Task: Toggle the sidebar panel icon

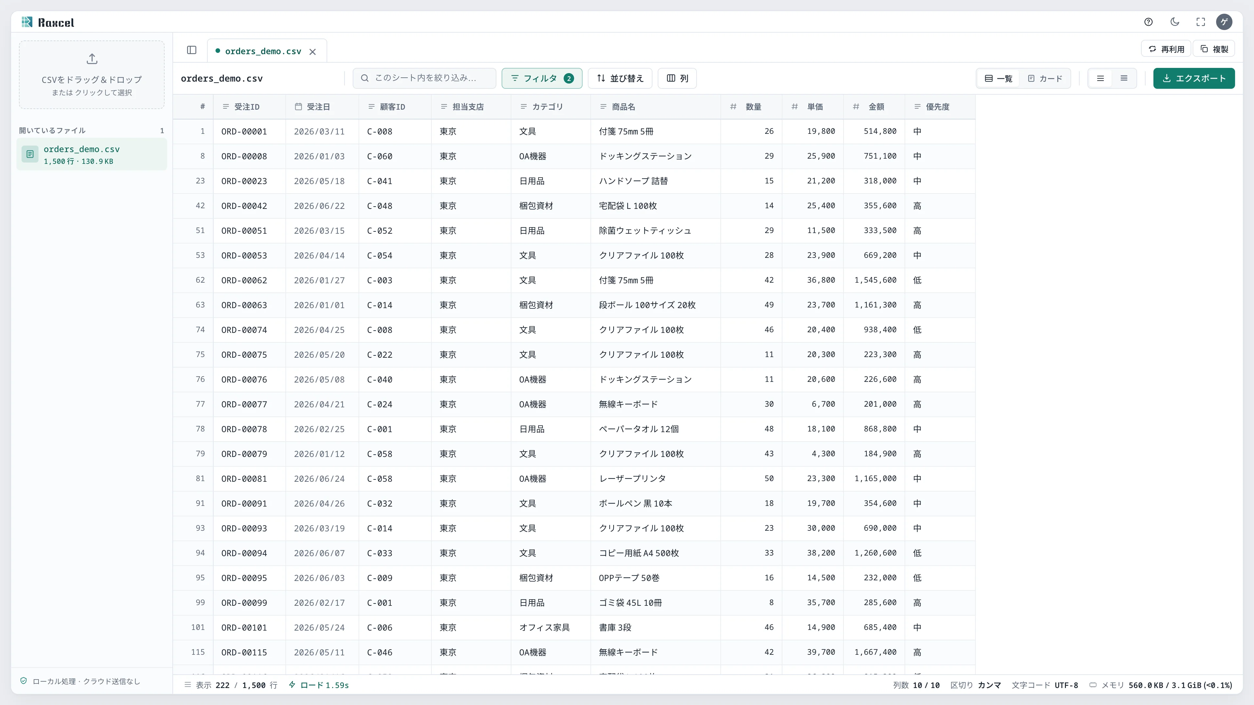Action: [192, 50]
